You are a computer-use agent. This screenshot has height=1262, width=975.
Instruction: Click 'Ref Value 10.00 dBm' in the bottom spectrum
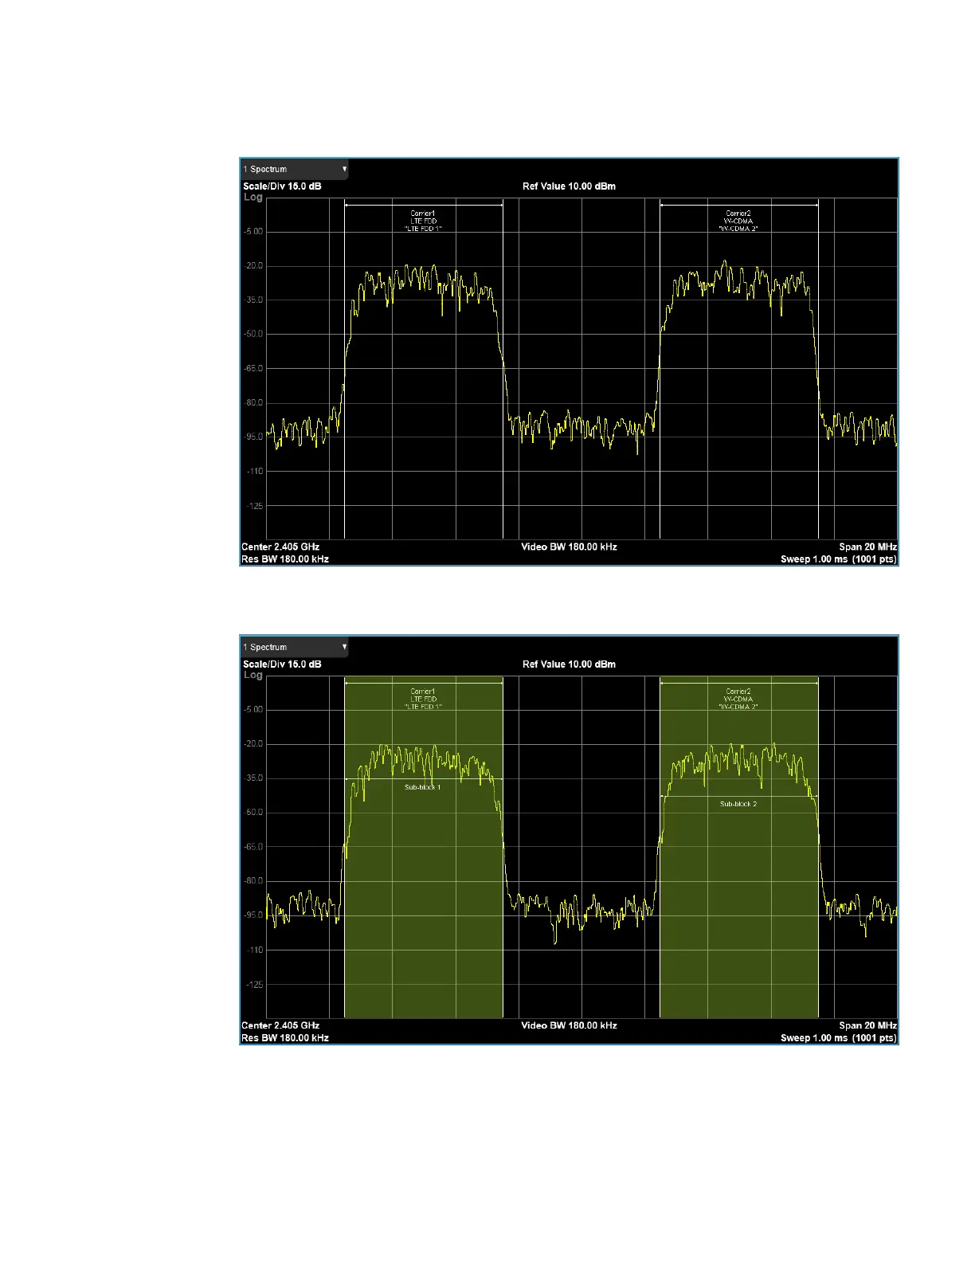click(569, 664)
